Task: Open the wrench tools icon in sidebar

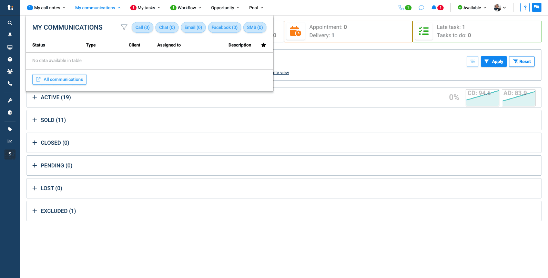Action: [10, 100]
